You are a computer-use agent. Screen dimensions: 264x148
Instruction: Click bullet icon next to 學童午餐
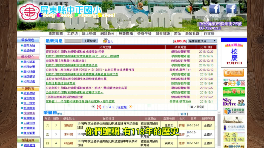22,93
